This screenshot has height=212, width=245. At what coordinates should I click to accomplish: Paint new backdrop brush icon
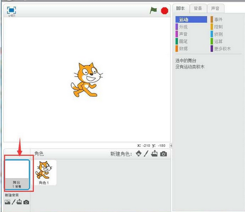point(14,202)
